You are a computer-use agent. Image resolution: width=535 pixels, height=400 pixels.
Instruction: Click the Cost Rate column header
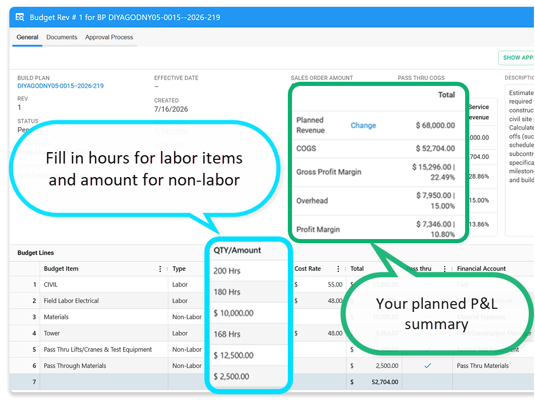tap(308, 269)
